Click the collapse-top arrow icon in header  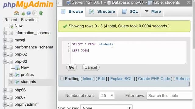[189, 2]
